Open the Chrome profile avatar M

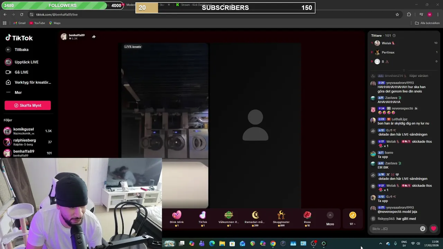coord(430,15)
